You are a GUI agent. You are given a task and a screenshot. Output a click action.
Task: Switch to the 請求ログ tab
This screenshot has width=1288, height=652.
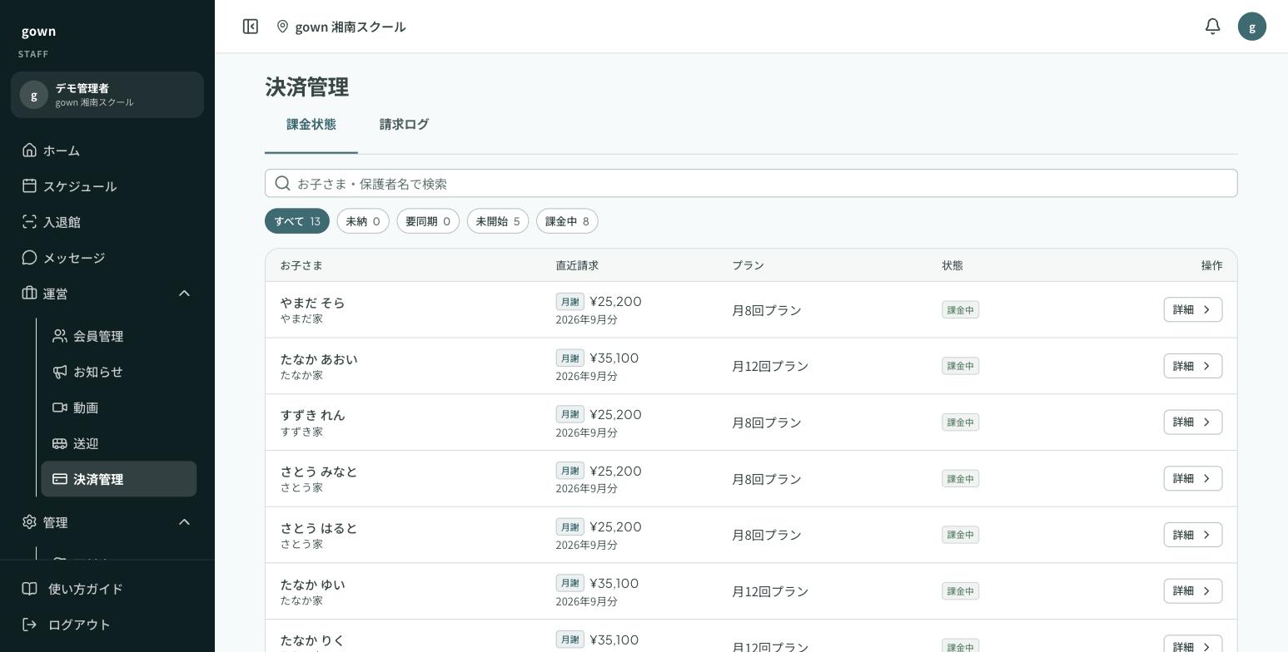coord(404,125)
